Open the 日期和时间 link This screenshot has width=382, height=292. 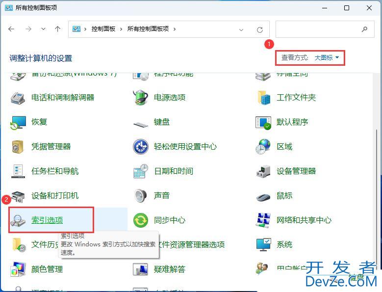pos(174,171)
